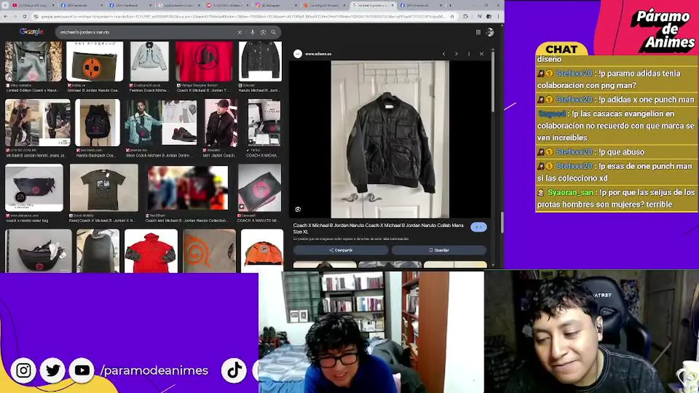Open blurred Naruto Collection result thumbnail
The width and height of the screenshot is (699, 393).
tap(187, 187)
